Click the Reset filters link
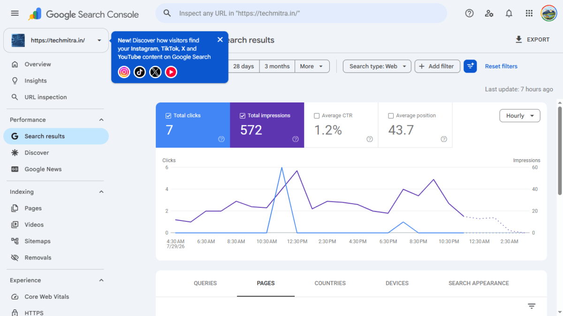This screenshot has height=316, width=563. 501,66
